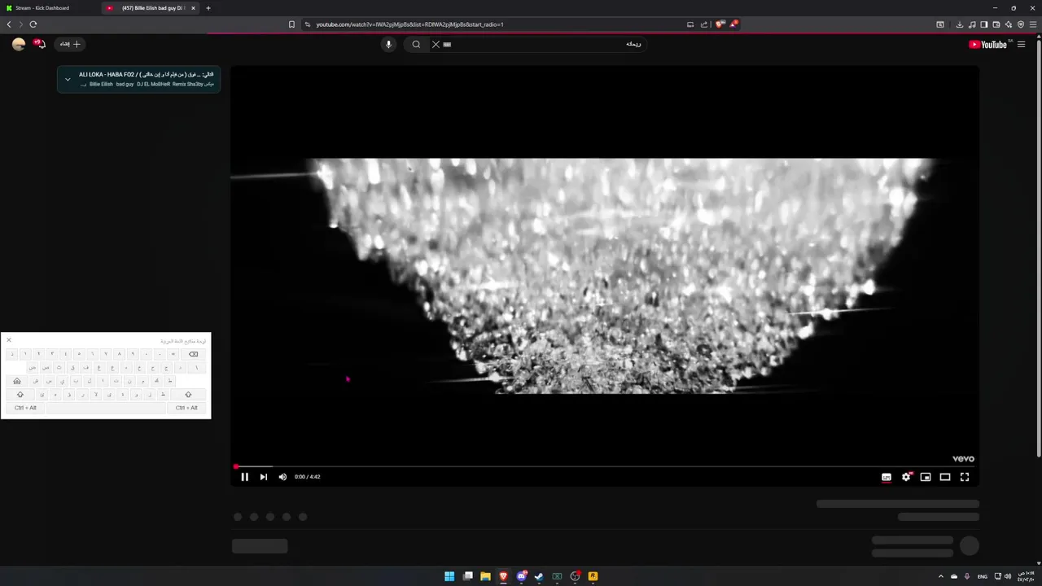Start voice search with microphone icon
This screenshot has height=586, width=1042.
click(x=388, y=44)
